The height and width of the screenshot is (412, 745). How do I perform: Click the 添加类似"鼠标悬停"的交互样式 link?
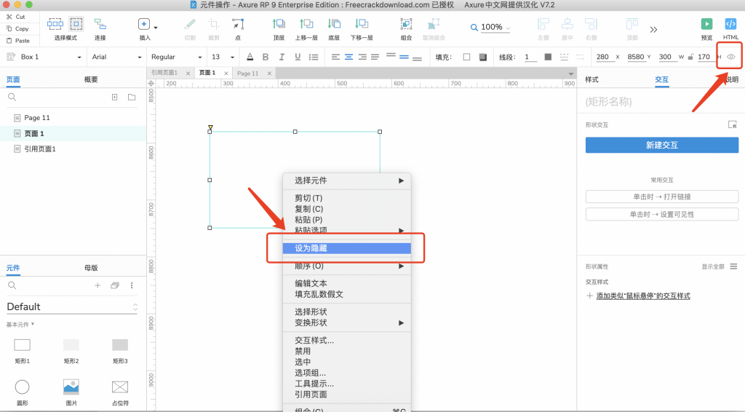click(x=642, y=296)
